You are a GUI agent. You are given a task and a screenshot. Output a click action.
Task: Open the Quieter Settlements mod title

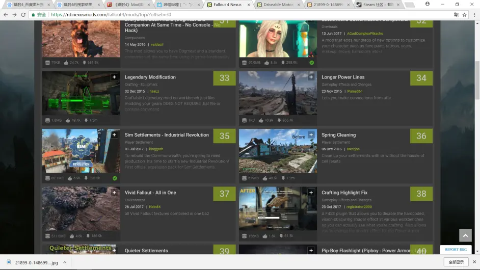tap(146, 251)
